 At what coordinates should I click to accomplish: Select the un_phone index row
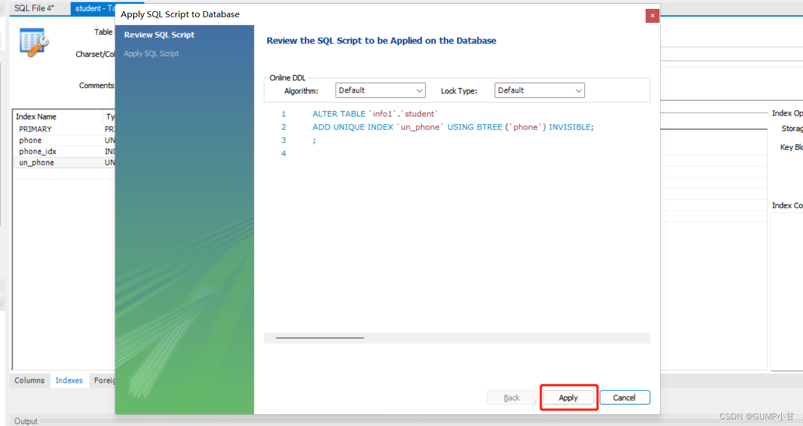click(x=64, y=162)
